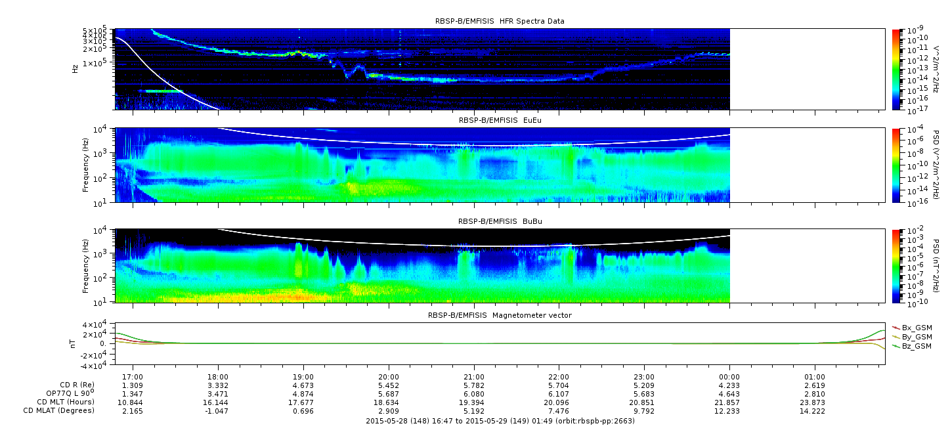Click the 01:00 time axis label
The height and width of the screenshot is (432, 950).
pos(815,376)
